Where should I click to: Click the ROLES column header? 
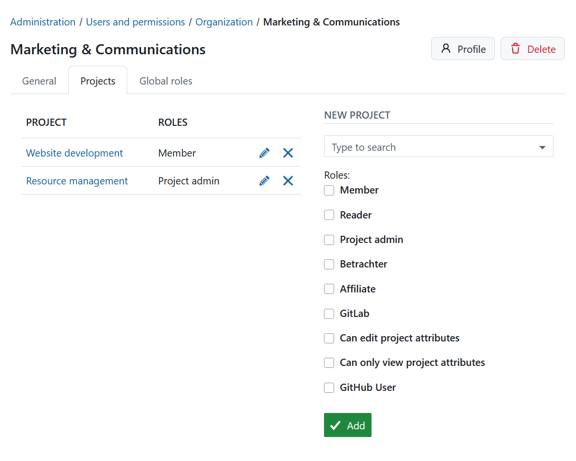click(x=173, y=122)
